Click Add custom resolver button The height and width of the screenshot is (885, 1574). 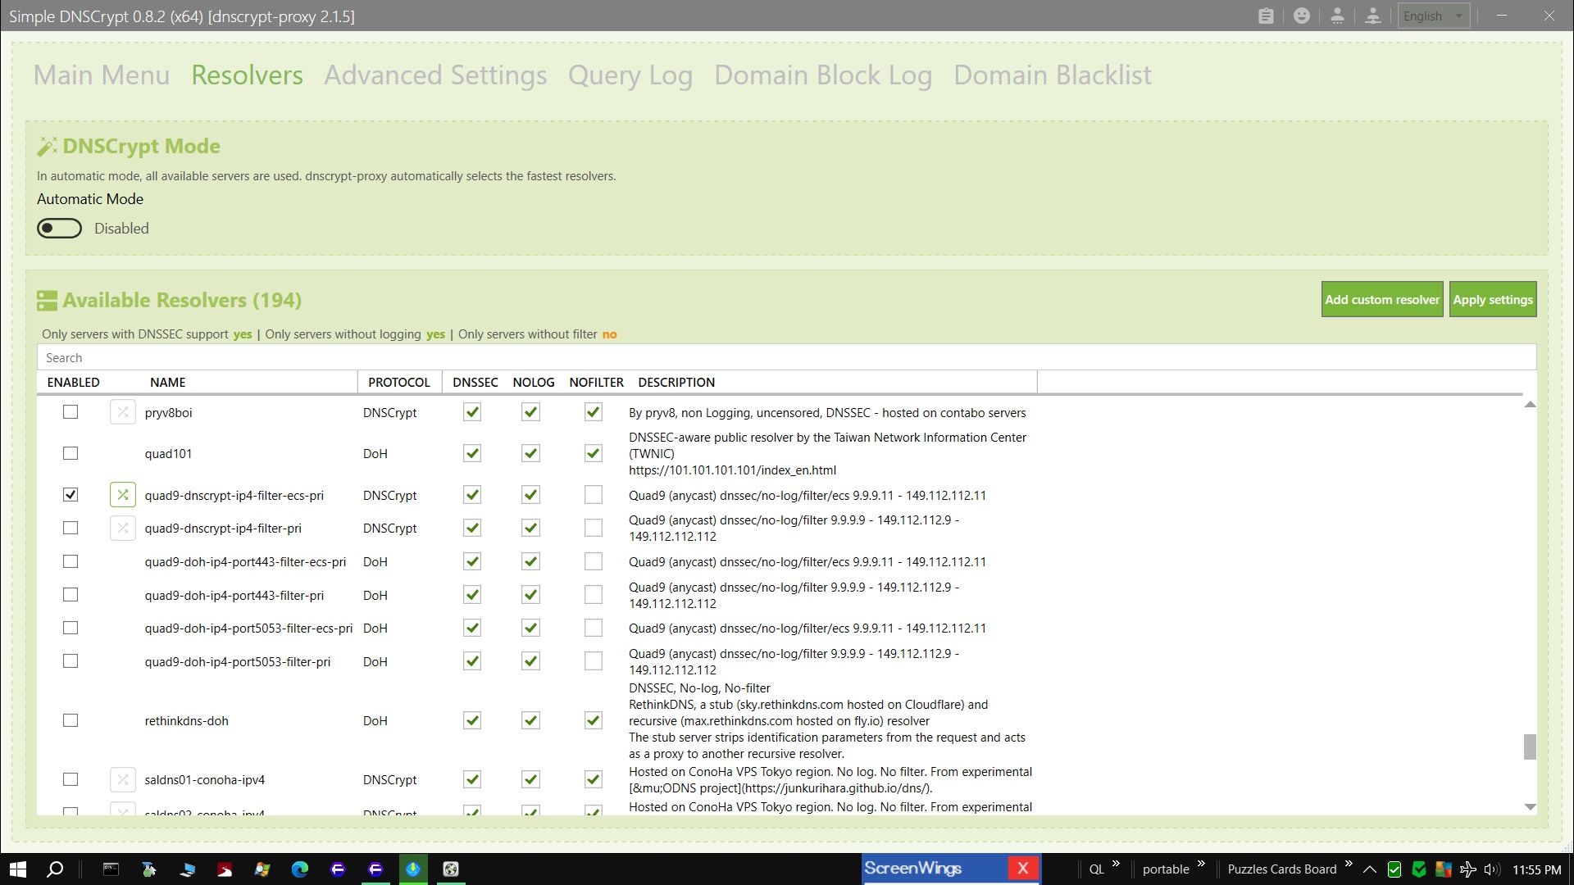point(1382,300)
